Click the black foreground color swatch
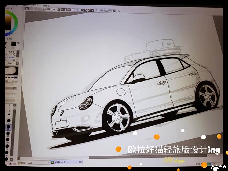This screenshot has width=228, height=171. [14, 44]
